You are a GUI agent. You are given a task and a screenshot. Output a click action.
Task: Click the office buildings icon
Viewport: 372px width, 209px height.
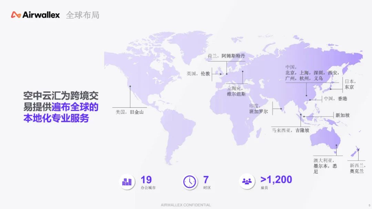127,181
